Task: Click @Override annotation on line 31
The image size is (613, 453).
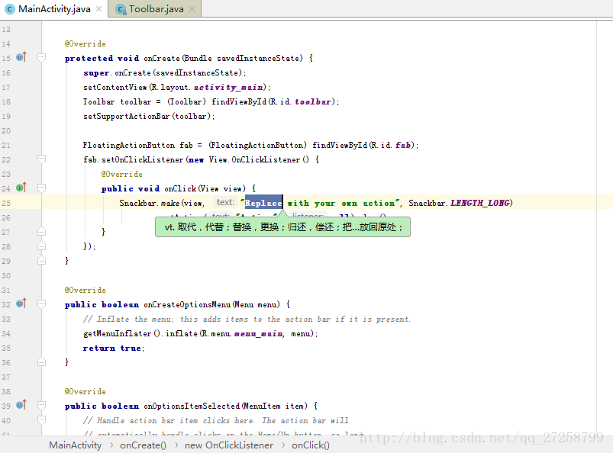Action: pos(85,290)
